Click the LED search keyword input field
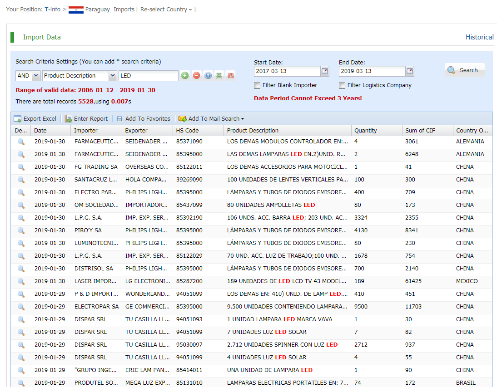Viewport: 497px width, 387px height. [148, 76]
